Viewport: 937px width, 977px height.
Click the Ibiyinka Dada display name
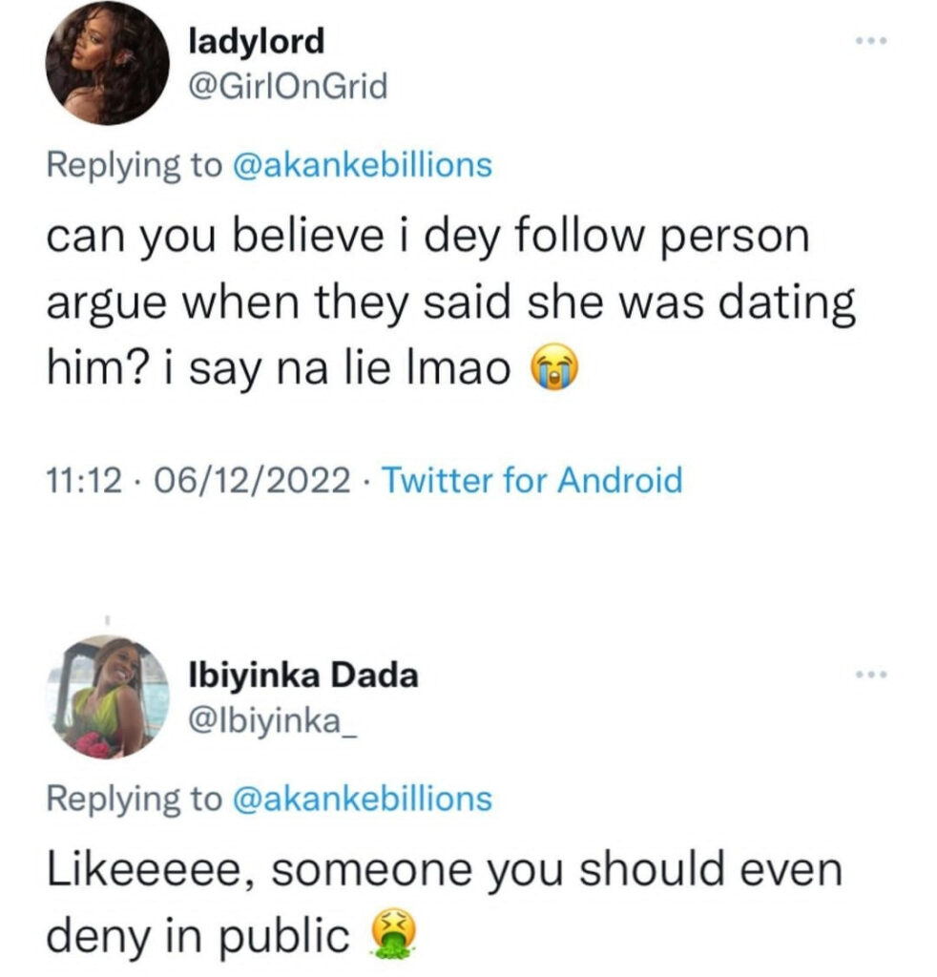[x=304, y=676]
